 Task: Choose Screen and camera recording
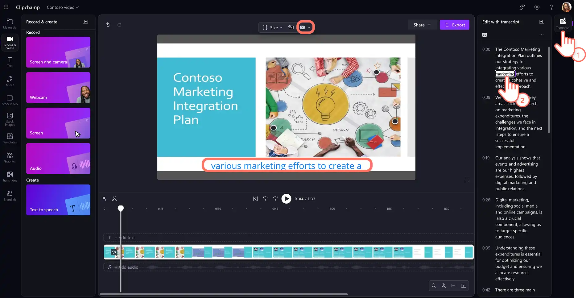58,52
